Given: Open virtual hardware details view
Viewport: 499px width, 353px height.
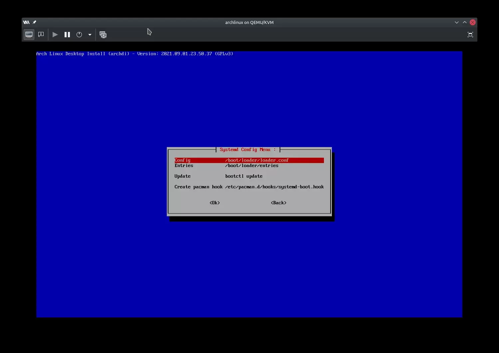Looking at the screenshot, I should (x=41, y=35).
